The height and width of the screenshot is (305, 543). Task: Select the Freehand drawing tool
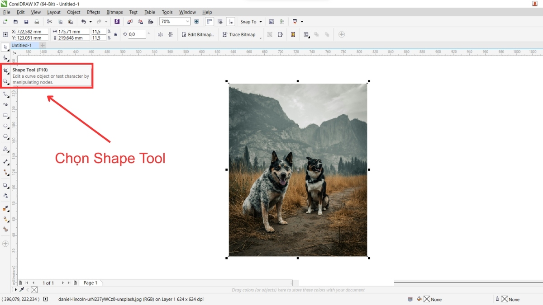pos(5,94)
